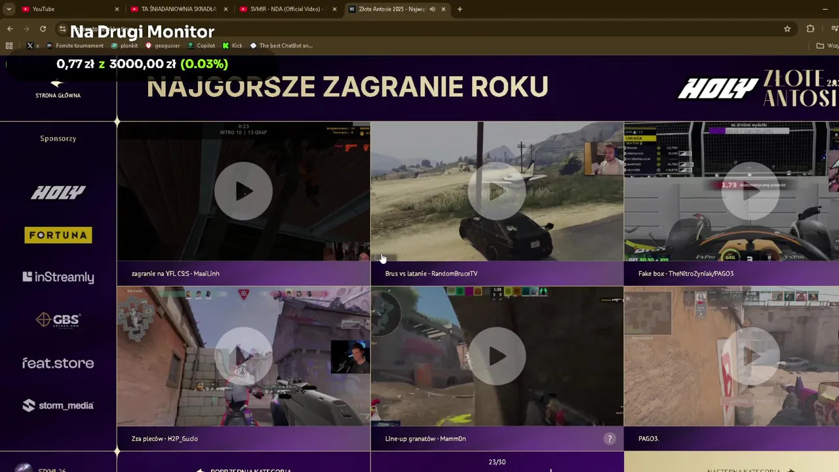Bookmark this page with the star

point(787,29)
